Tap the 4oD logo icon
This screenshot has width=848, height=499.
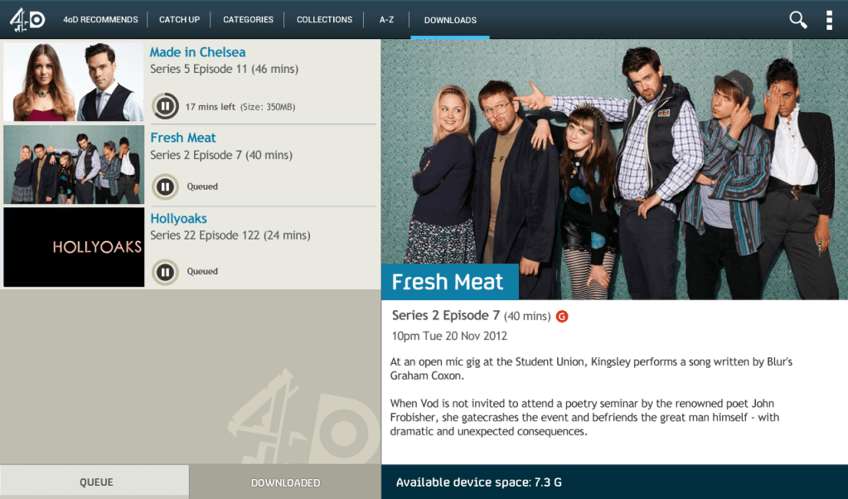coord(27,20)
